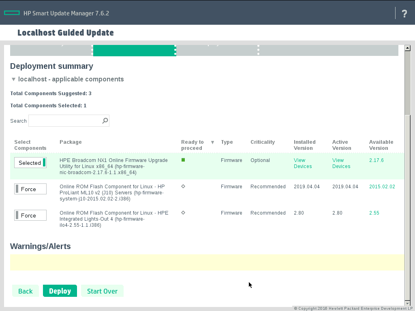
Task: Click the Deploy button
Action: pos(60,291)
